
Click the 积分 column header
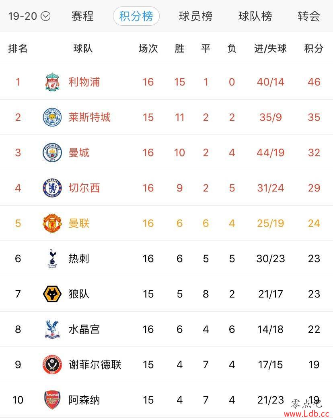click(x=314, y=49)
